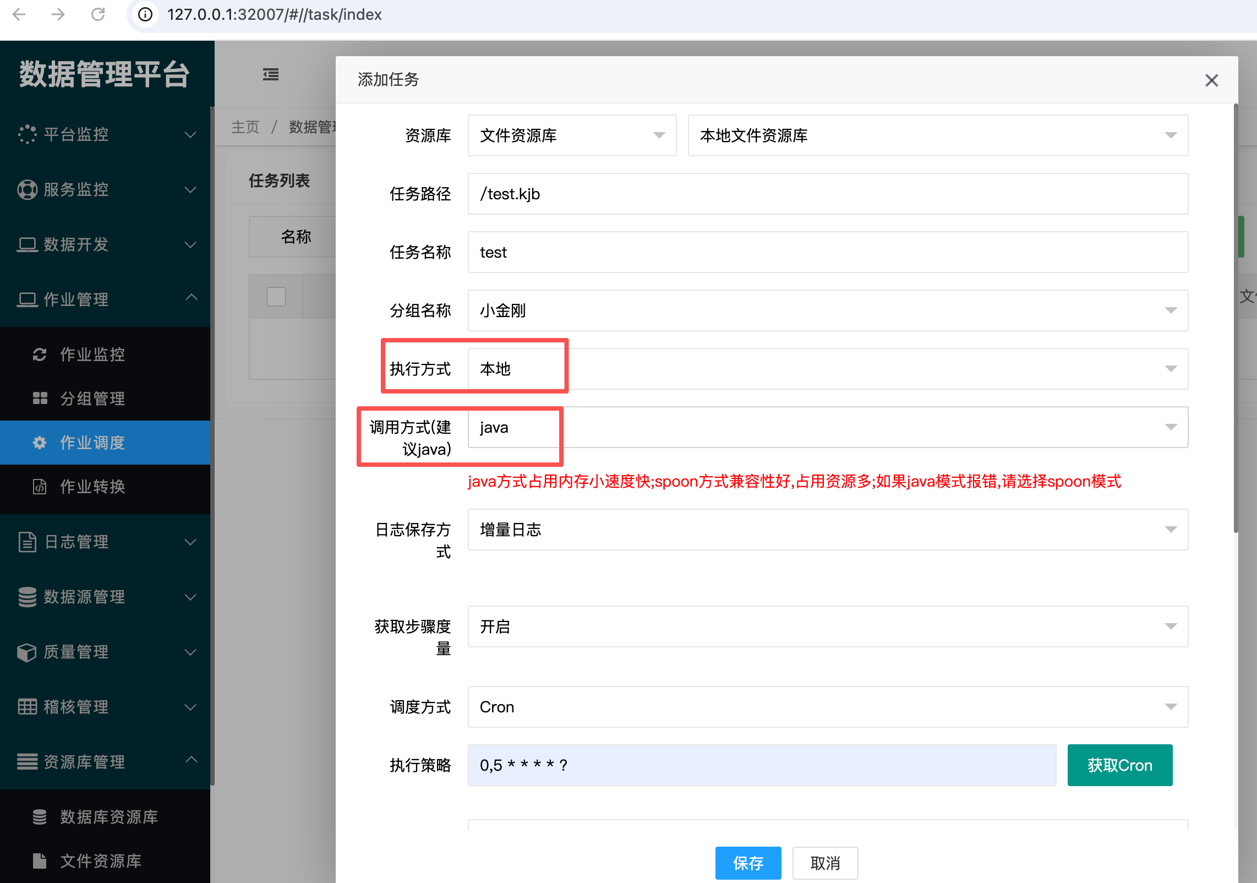1257x883 pixels.
Task: Collapse the sidebar using the toolbar icon
Action: point(270,74)
